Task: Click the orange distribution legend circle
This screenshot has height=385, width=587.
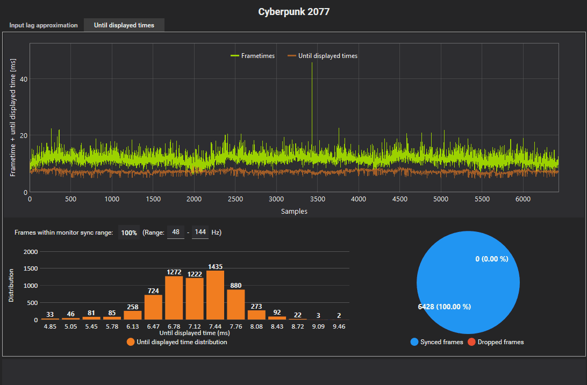Action: [130, 342]
